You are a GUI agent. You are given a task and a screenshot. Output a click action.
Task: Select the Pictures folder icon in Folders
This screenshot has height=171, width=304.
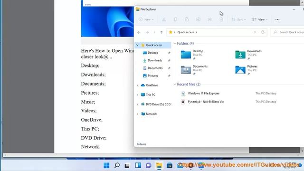point(240,70)
